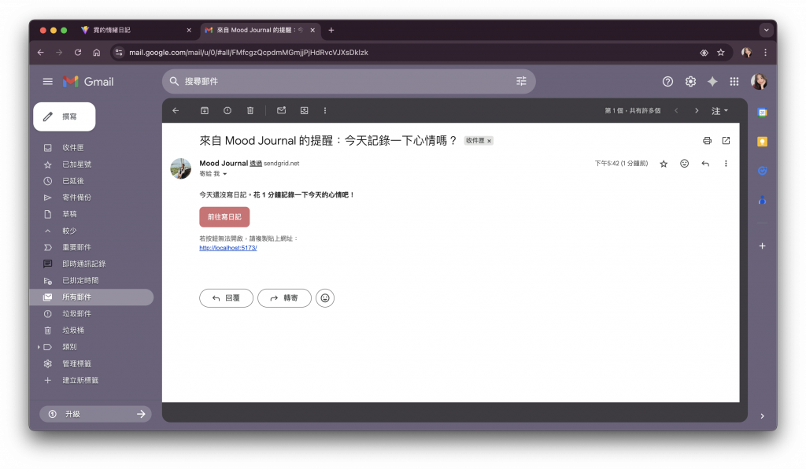Open input tools dropdown 注
Image resolution: width=806 pixels, height=469 pixels.
[719, 110]
